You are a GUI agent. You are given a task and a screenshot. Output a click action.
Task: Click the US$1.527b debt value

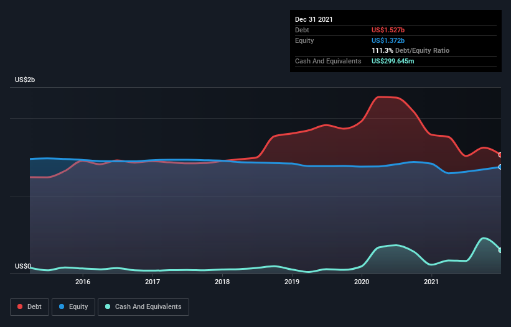pyautogui.click(x=388, y=30)
